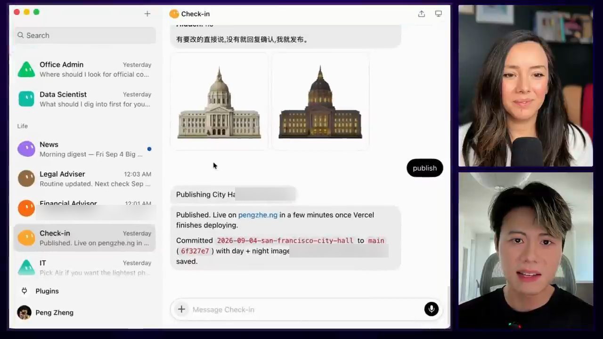
Task: Click the "Life" section label
Action: [x=23, y=126]
